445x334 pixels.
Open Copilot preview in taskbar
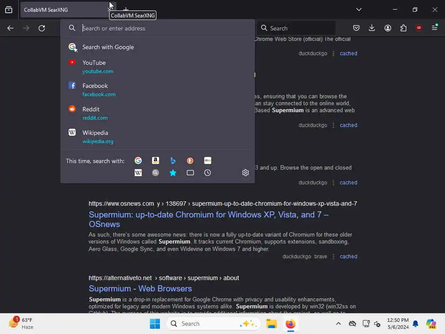[x=431, y=324]
